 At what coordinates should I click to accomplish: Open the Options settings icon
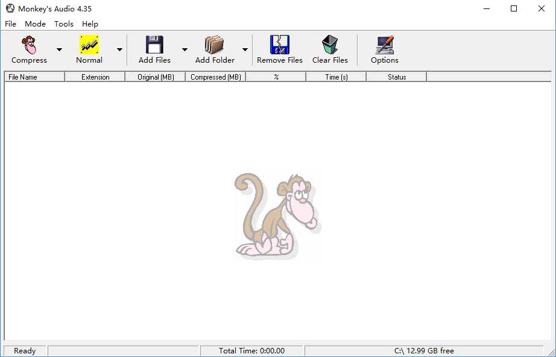point(385,45)
